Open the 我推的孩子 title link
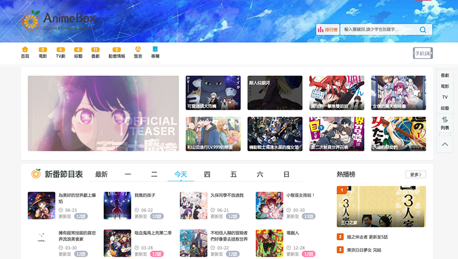 click(145, 195)
